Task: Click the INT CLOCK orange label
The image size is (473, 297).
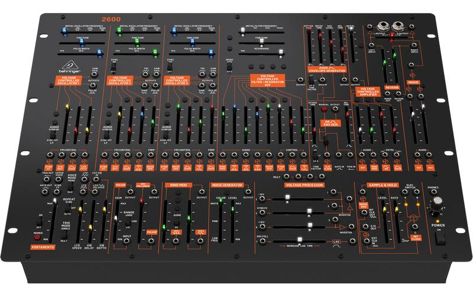Action: [x=416, y=238]
